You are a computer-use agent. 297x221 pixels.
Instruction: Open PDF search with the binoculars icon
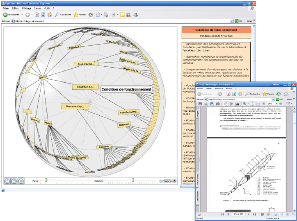pyautogui.click(x=218, y=104)
